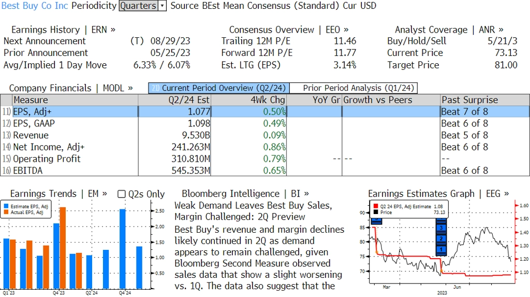Open Analyst Coverage ANR link

click(449, 30)
